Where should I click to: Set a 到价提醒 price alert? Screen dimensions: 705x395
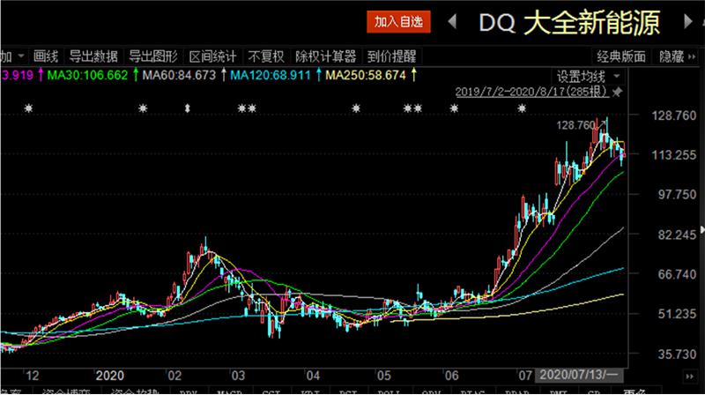(x=391, y=56)
